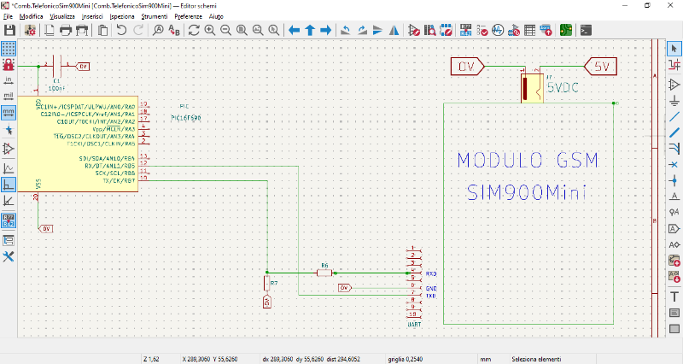Open the find tool
Viewport: 683px width, 364px height.
click(x=158, y=30)
